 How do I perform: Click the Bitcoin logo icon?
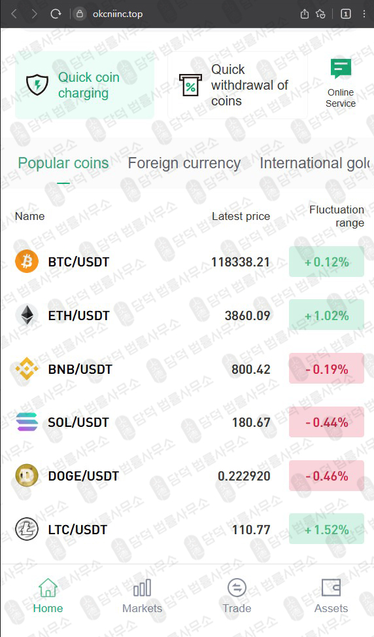[27, 261]
